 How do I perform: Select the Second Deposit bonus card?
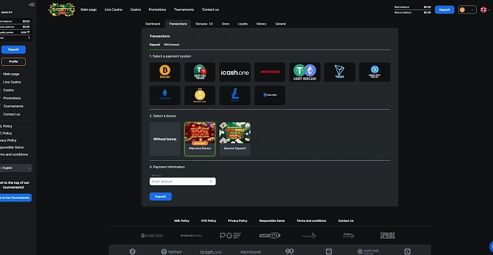tap(235, 139)
